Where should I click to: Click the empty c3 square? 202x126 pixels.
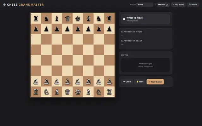[x=57, y=71]
